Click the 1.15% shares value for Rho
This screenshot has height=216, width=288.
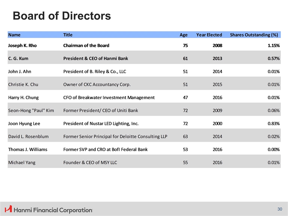(274, 46)
